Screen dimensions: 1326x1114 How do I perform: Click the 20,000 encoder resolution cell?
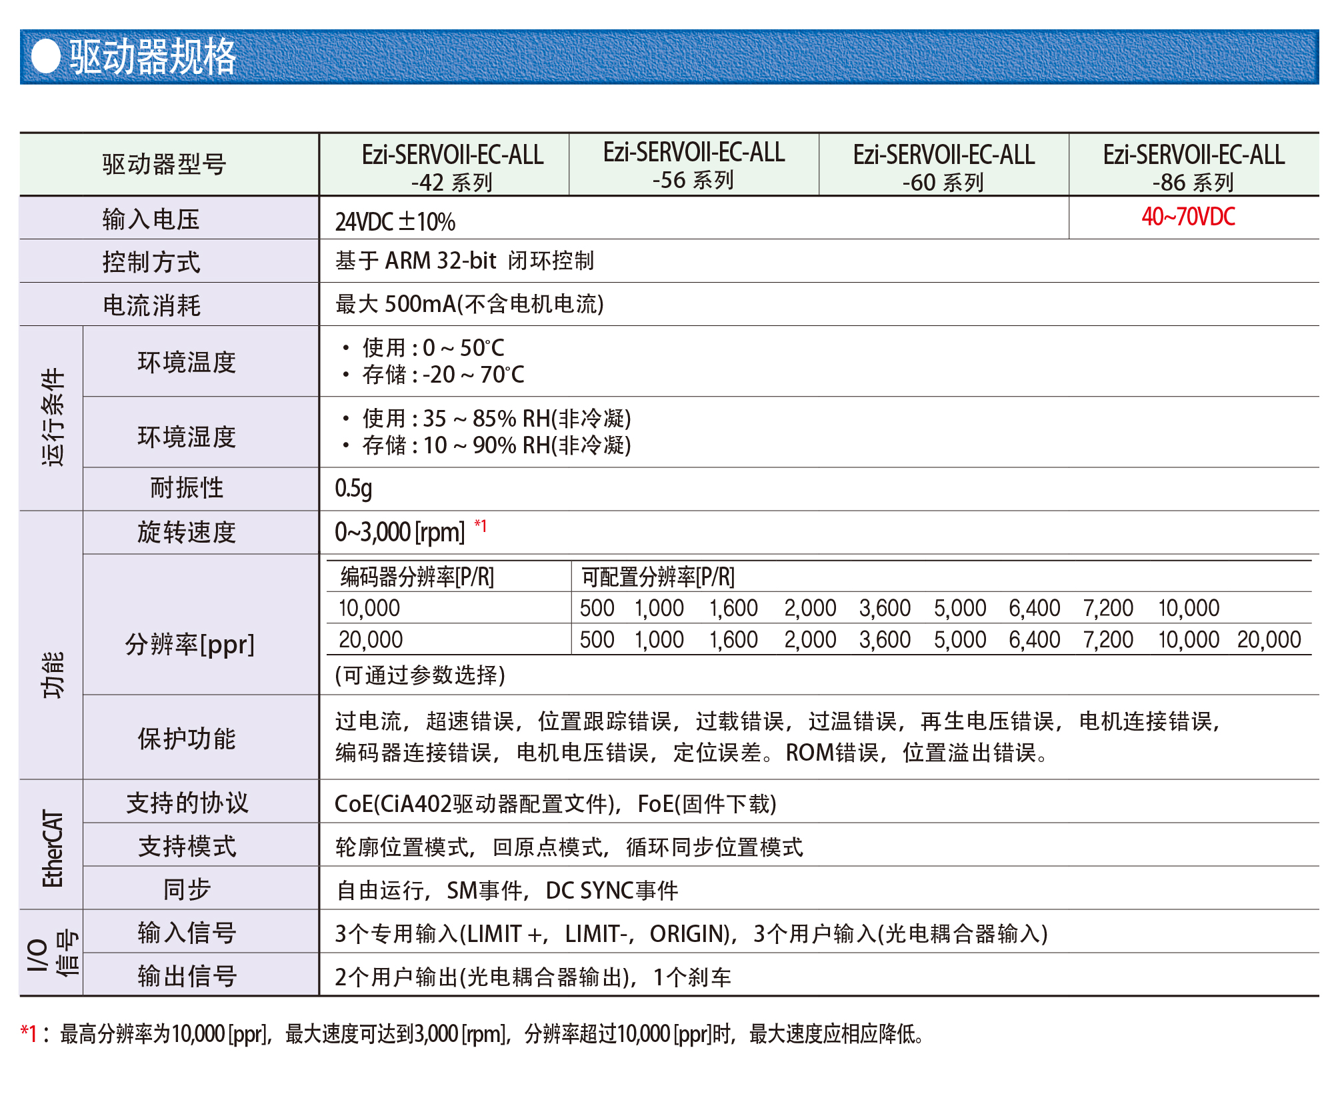pyautogui.click(x=371, y=639)
